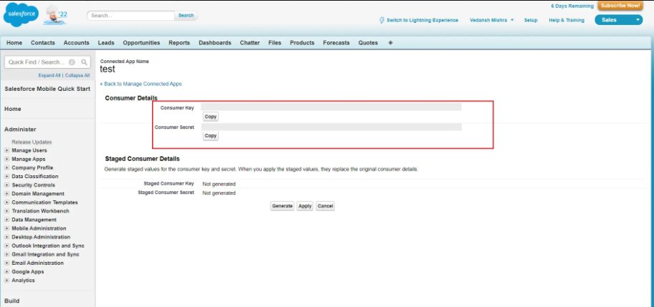
Task: Open the Contacts tab
Action: pyautogui.click(x=42, y=42)
